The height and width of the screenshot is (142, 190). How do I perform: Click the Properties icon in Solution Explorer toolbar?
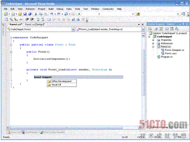click(150, 29)
